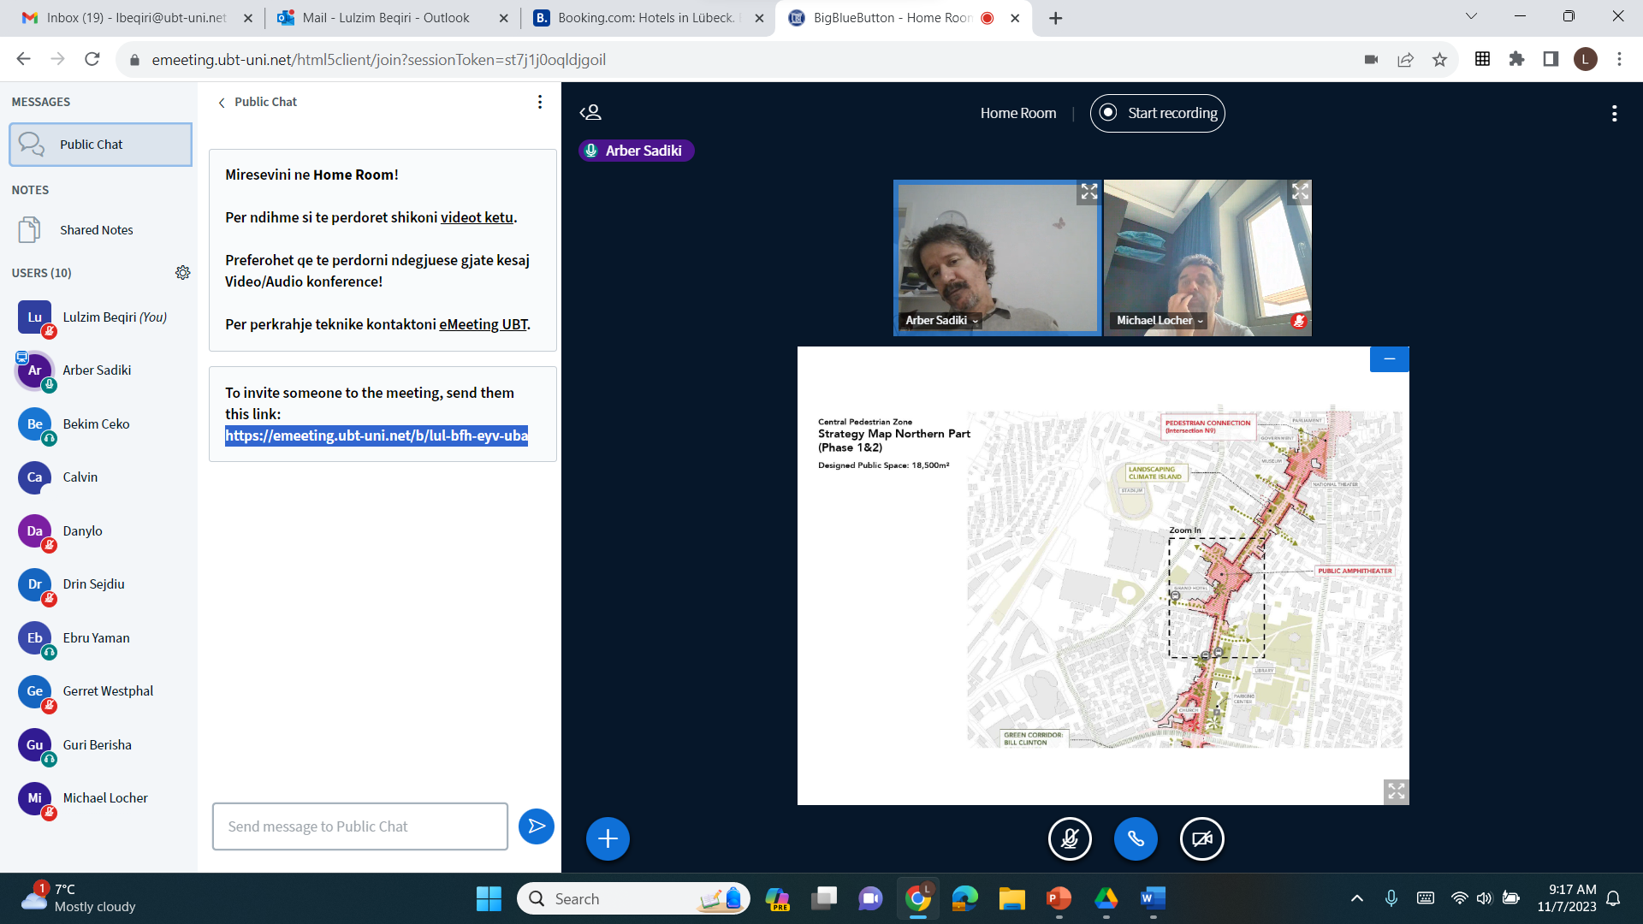Screen dimensions: 1643x924
Task: Open manage users gear icon
Action: tap(182, 273)
